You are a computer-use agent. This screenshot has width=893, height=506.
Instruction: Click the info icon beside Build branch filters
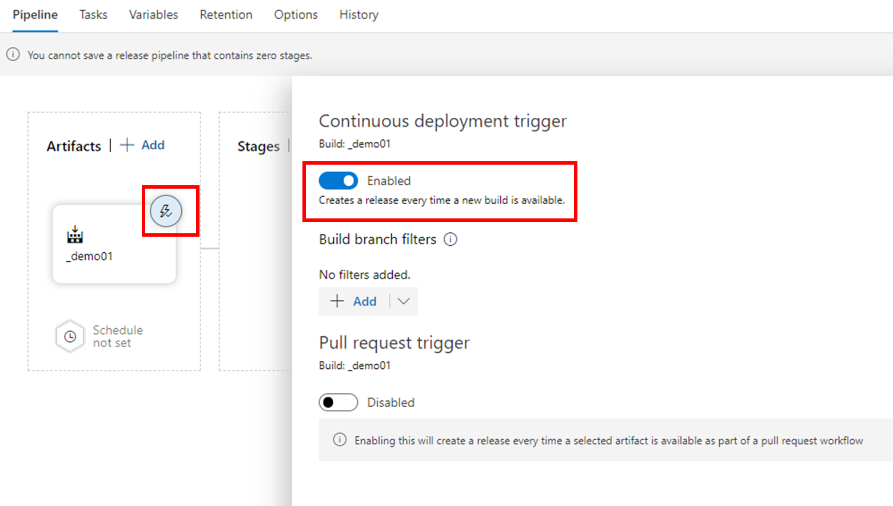click(451, 240)
